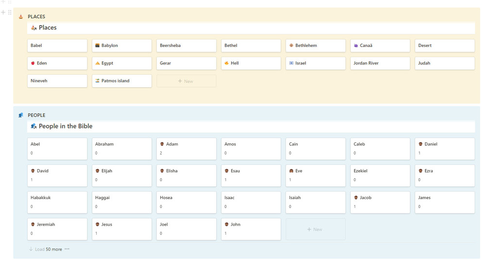Click the Jeremiah person icon

pos(33,224)
